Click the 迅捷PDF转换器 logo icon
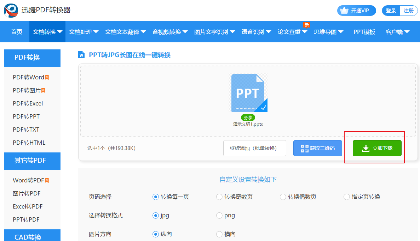The width and height of the screenshot is (420, 241). click(x=11, y=10)
